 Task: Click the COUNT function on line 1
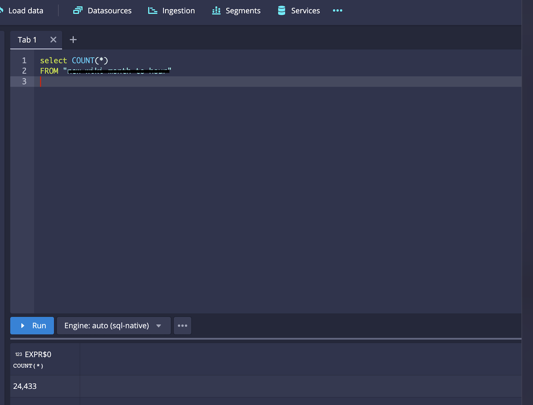click(x=83, y=60)
